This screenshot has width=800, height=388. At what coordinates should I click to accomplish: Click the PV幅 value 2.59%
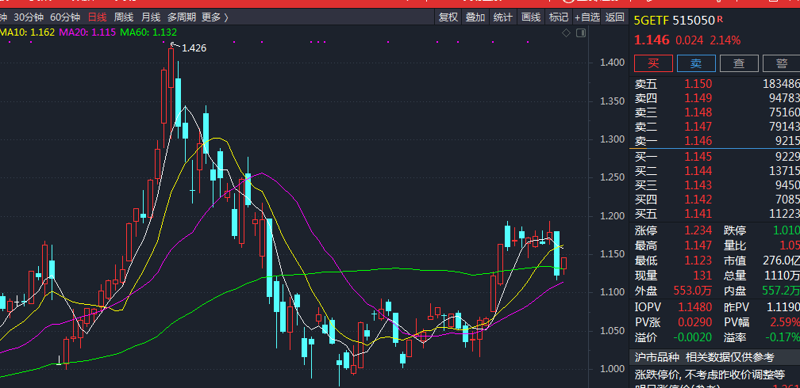point(786,321)
